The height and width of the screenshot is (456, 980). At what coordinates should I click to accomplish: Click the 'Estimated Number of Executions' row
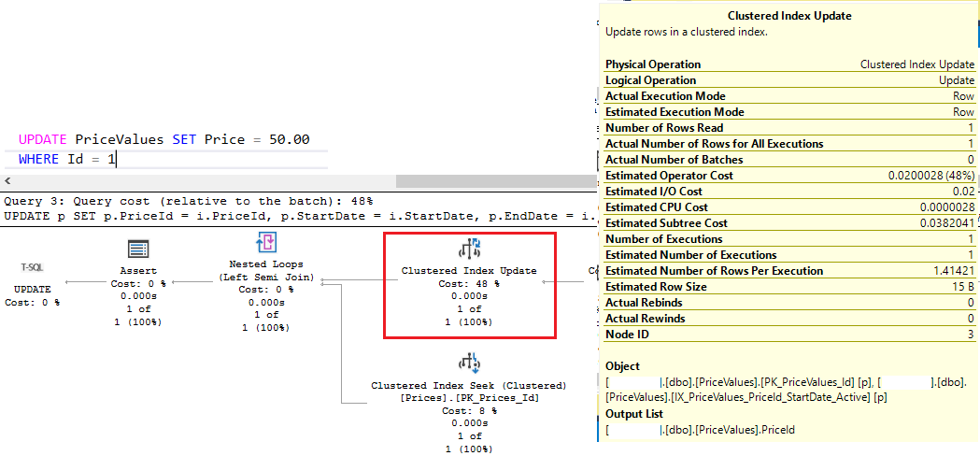[789, 255]
